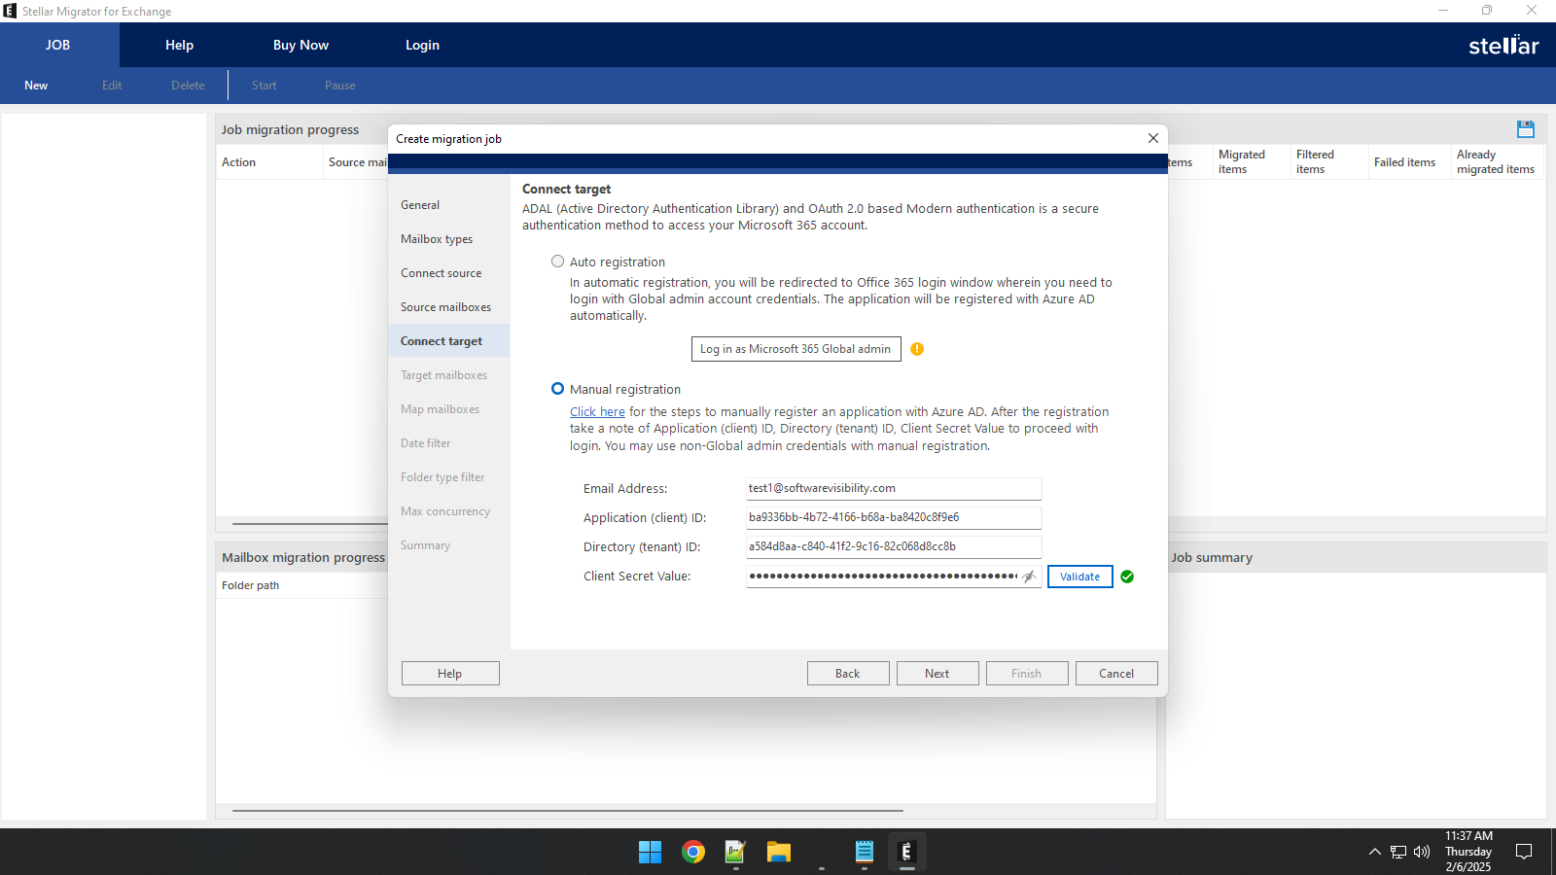The width and height of the screenshot is (1556, 875).
Task: Click the Edit toolbar item
Action: tap(112, 86)
